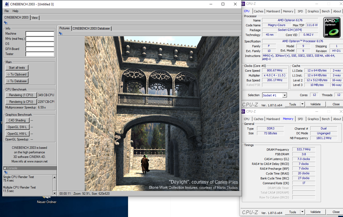
Task: Click the Cinebench app icon in title bar
Action: pos(6,4)
